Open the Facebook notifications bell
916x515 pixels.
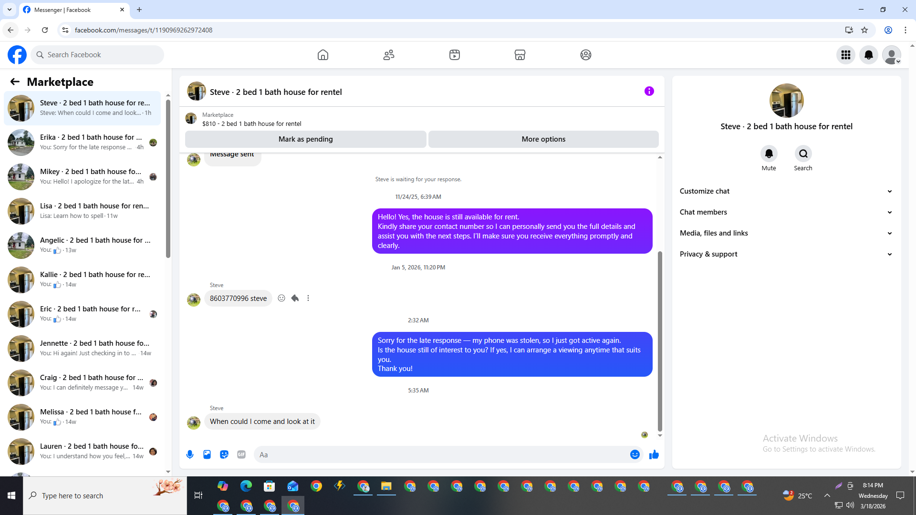tap(868, 55)
